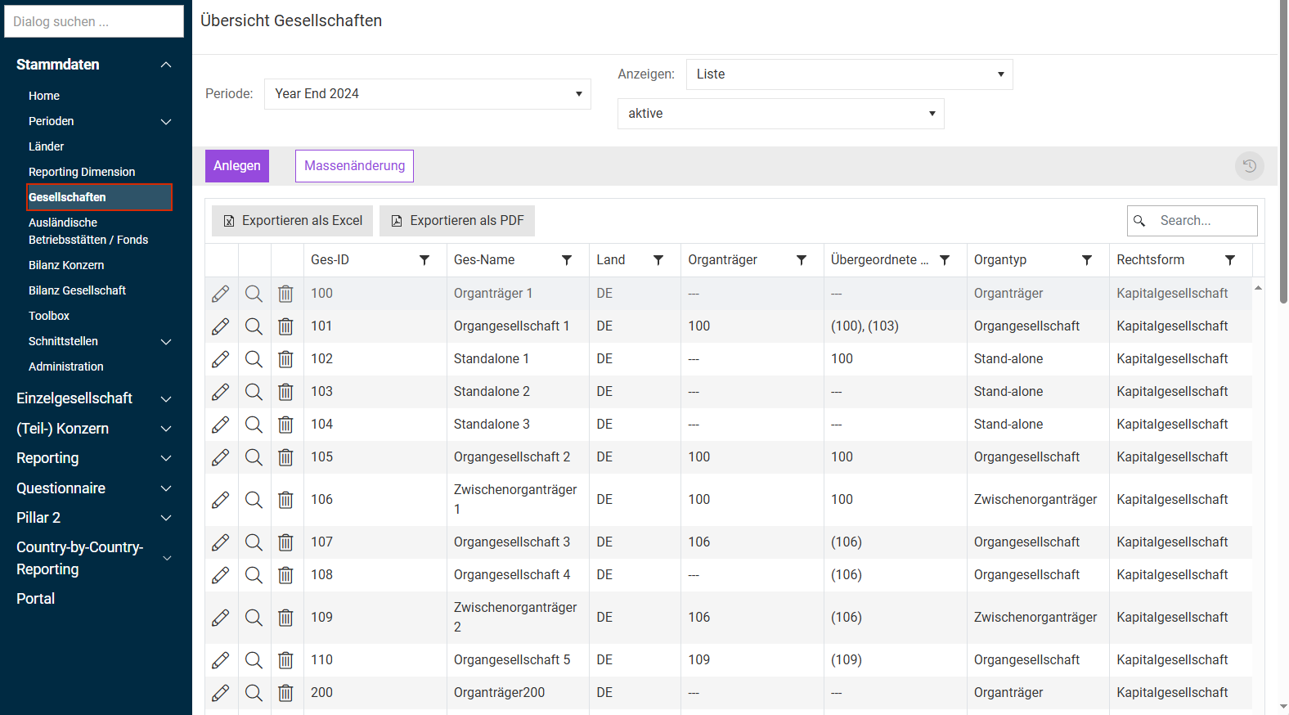
Task: Delete Standalone 2 using the trash icon
Action: pos(285,392)
